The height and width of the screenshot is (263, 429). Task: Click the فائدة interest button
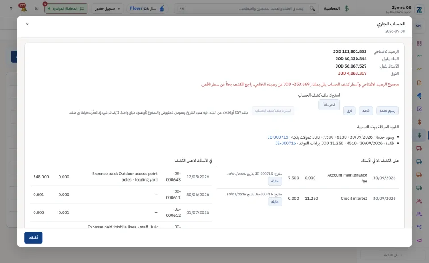point(366,110)
